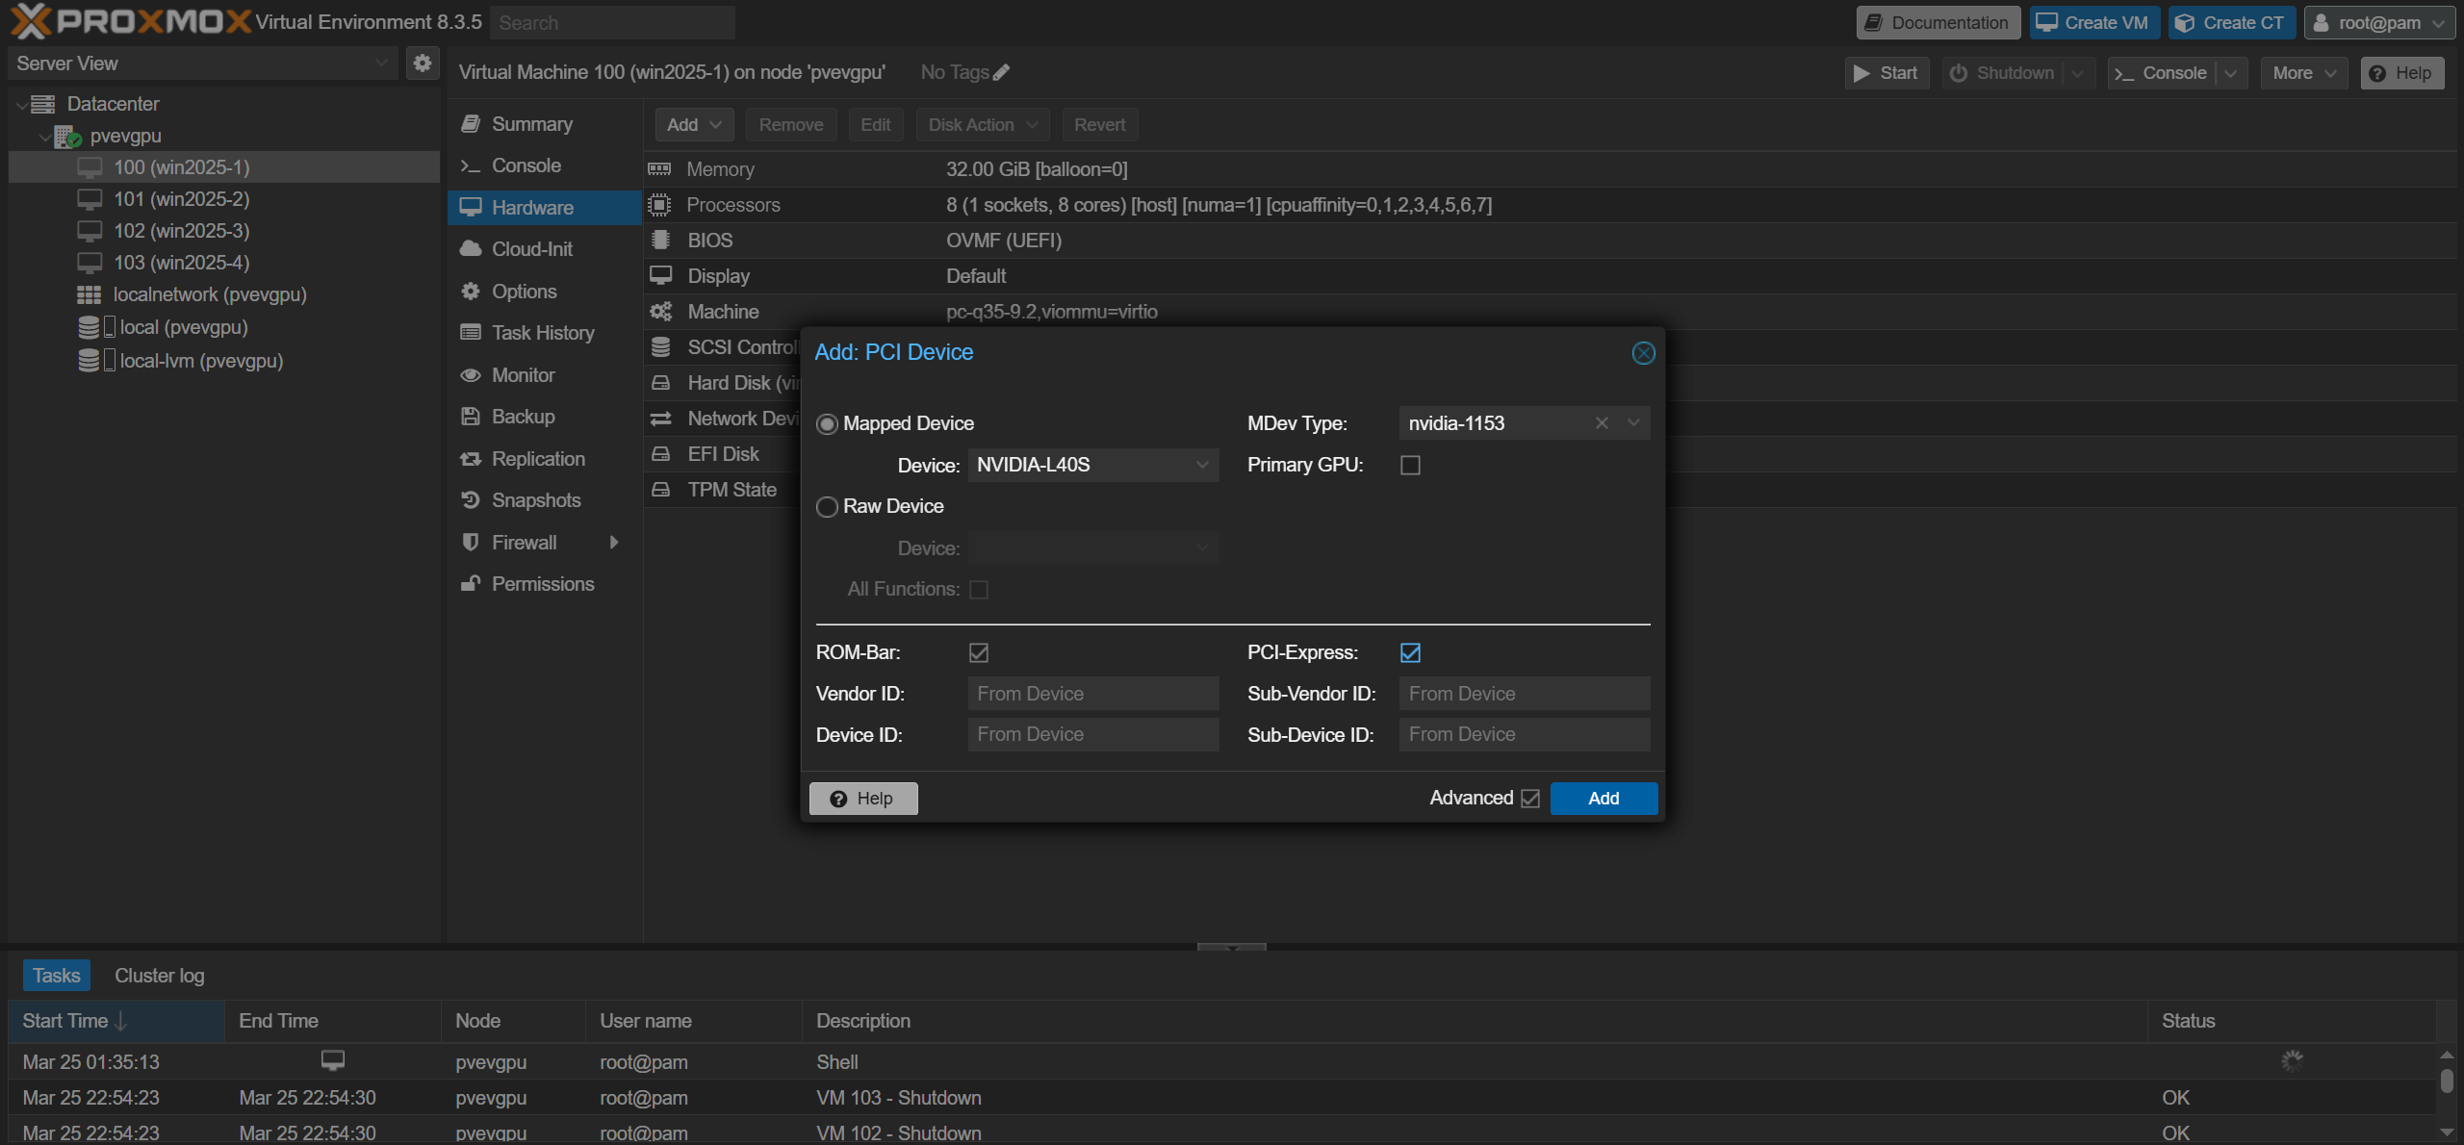Click the Create VM button
Image resolution: width=2464 pixels, height=1145 pixels.
pos(2094,23)
